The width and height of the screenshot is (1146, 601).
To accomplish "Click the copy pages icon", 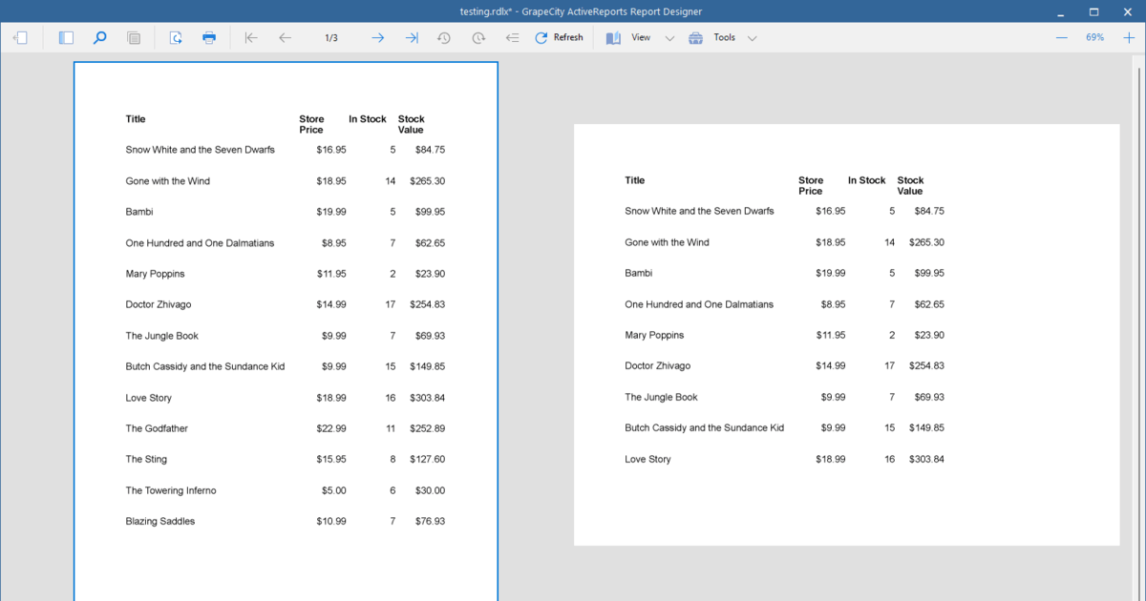I will point(134,38).
